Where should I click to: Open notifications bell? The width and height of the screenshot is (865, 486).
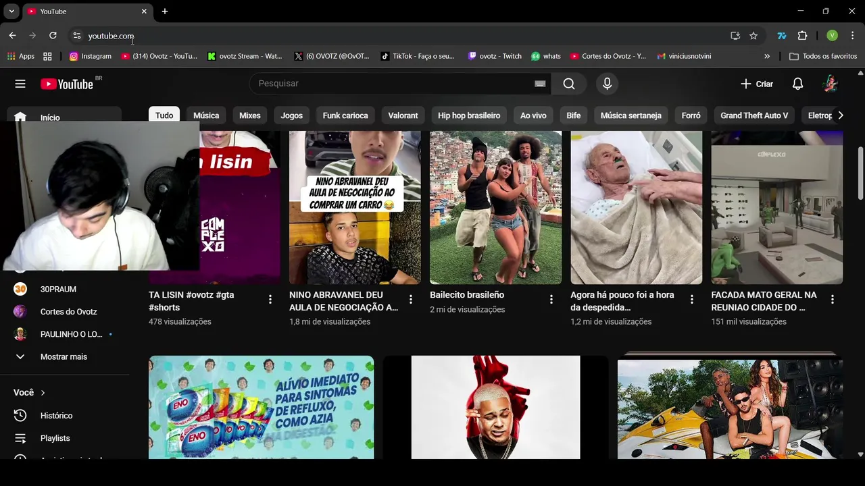[797, 84]
